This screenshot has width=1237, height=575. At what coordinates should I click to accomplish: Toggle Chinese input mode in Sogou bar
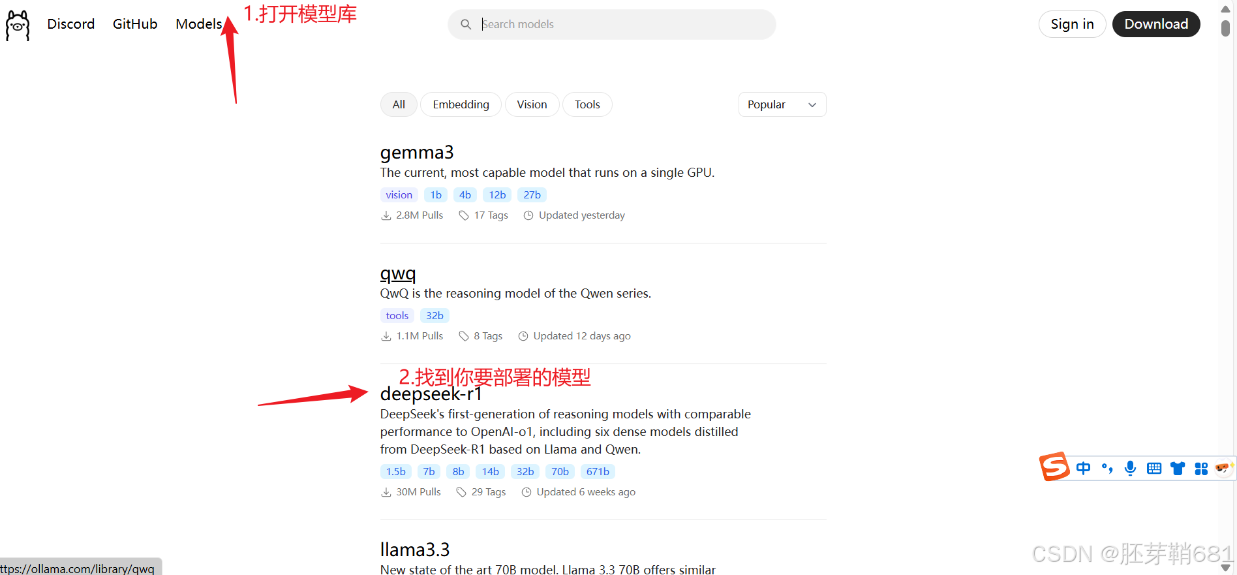1084,468
